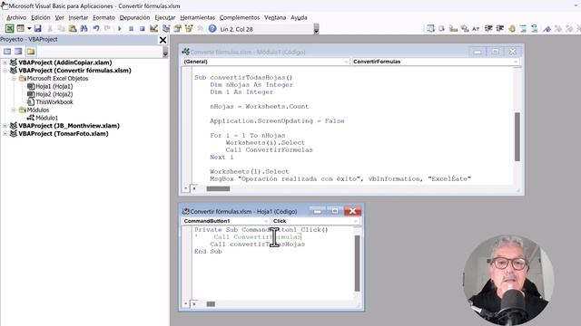Click the Complete Word A+ icon
Screen dimensions: 581x326
click(x=476, y=28)
